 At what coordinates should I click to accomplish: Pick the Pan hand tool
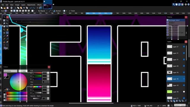7,30
